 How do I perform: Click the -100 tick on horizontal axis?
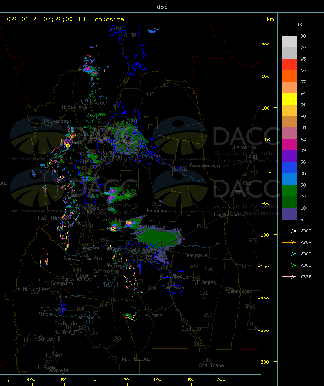[30, 380]
